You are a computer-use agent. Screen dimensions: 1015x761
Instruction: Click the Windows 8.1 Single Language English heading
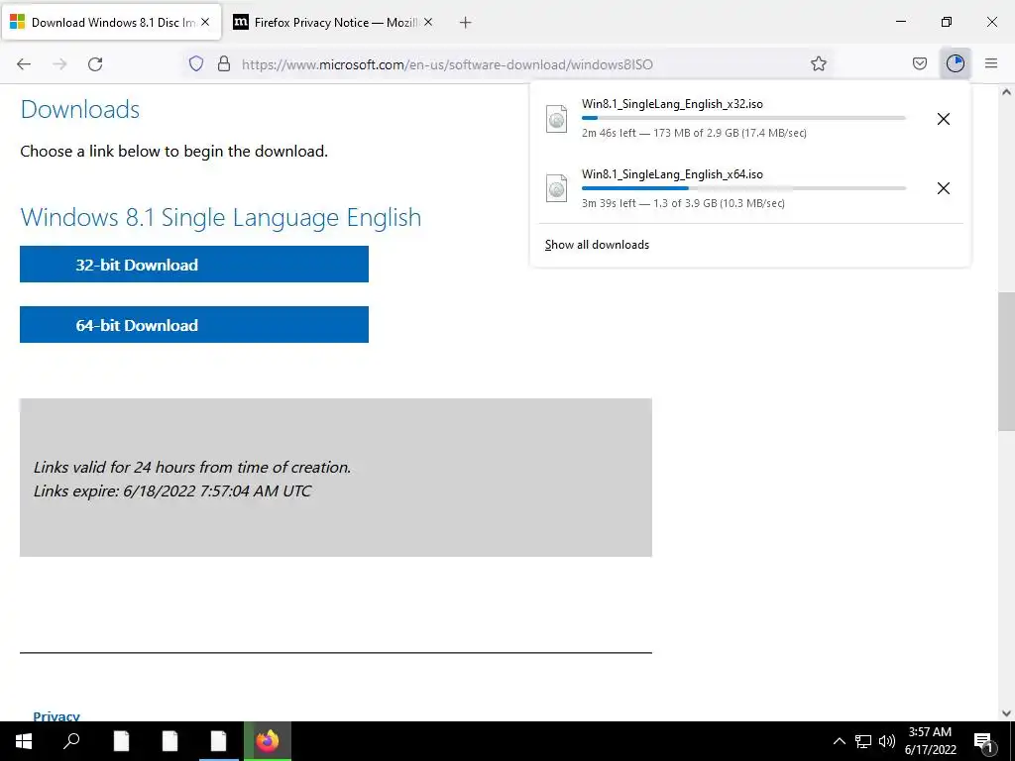click(221, 217)
